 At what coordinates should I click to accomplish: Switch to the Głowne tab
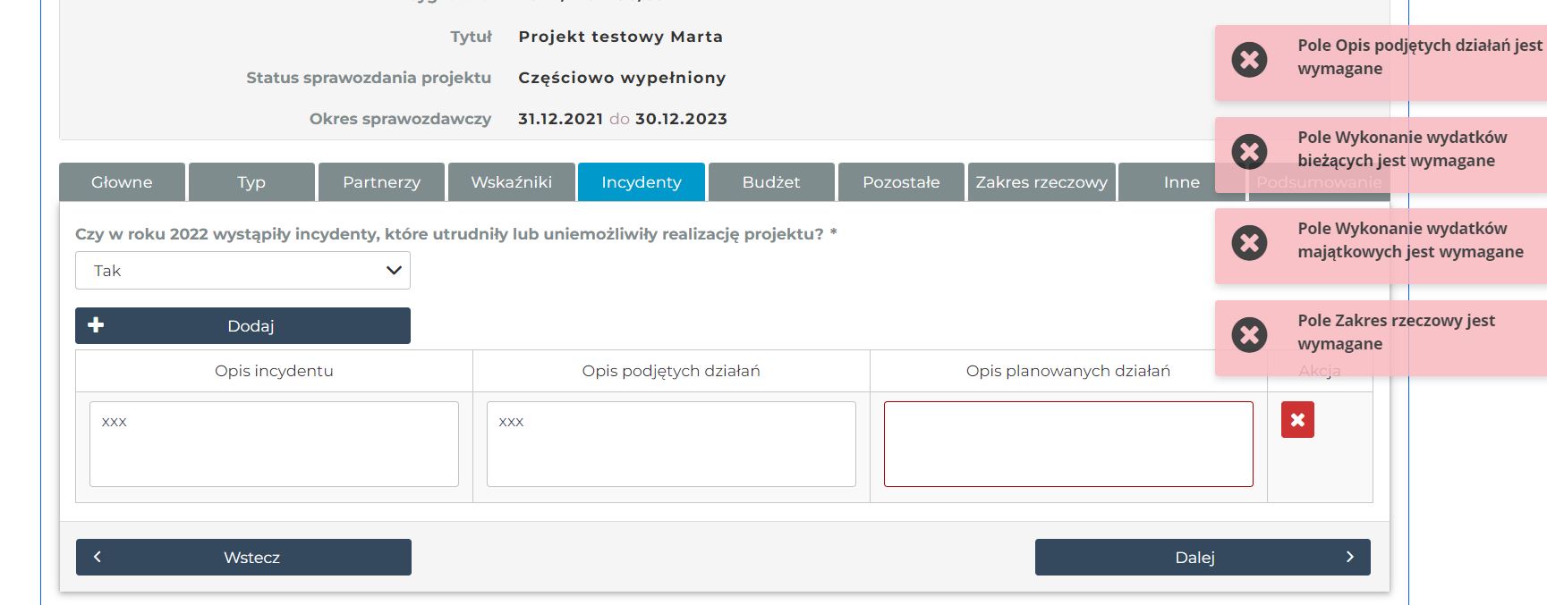[x=122, y=182]
